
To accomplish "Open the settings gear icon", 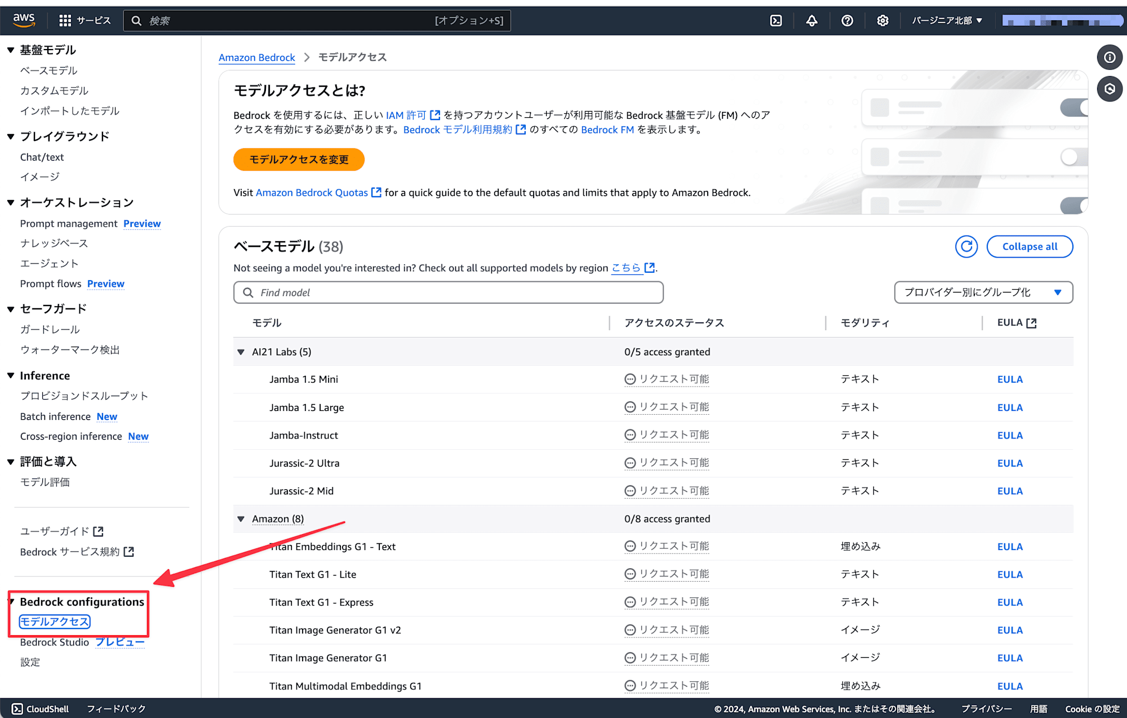I will 882,20.
